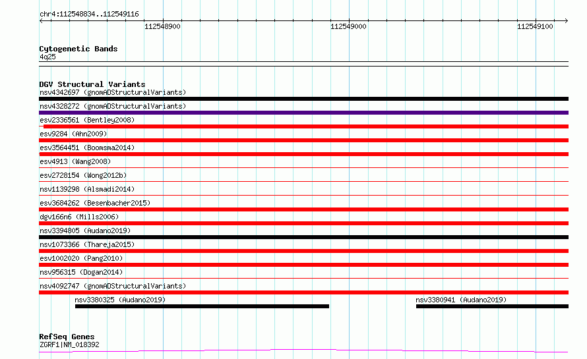Screen dimensions: 587x359
Task: Click the esv2728154 (Wong2012b) label
Action: (x=83, y=175)
